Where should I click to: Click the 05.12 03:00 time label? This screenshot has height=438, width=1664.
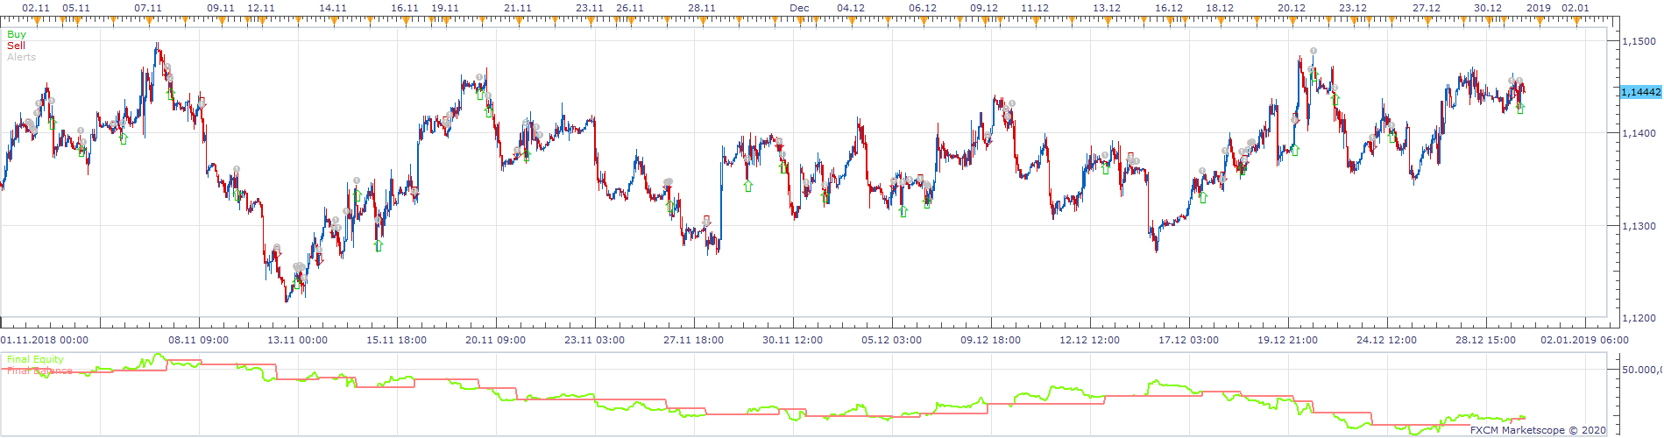click(892, 340)
